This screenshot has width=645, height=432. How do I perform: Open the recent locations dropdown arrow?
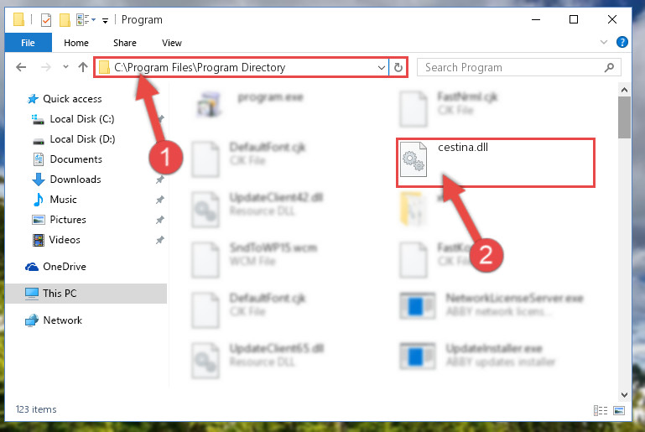pos(65,66)
